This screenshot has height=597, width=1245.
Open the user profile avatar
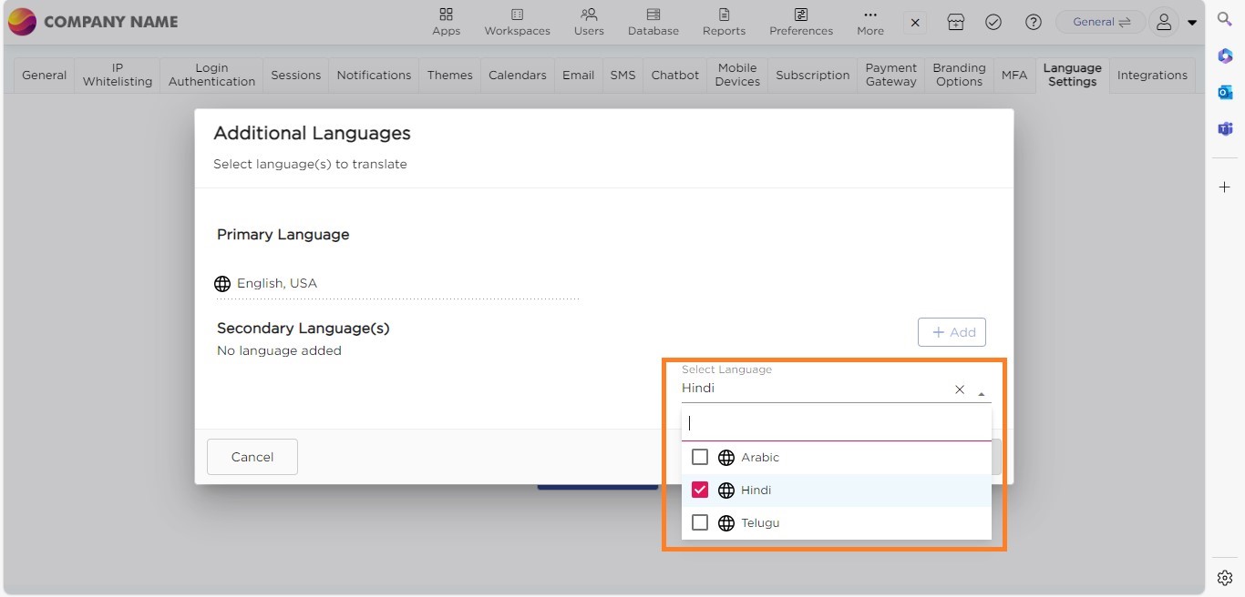click(x=1164, y=23)
